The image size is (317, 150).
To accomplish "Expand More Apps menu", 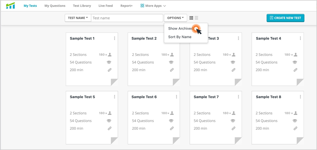I will 153,6.
